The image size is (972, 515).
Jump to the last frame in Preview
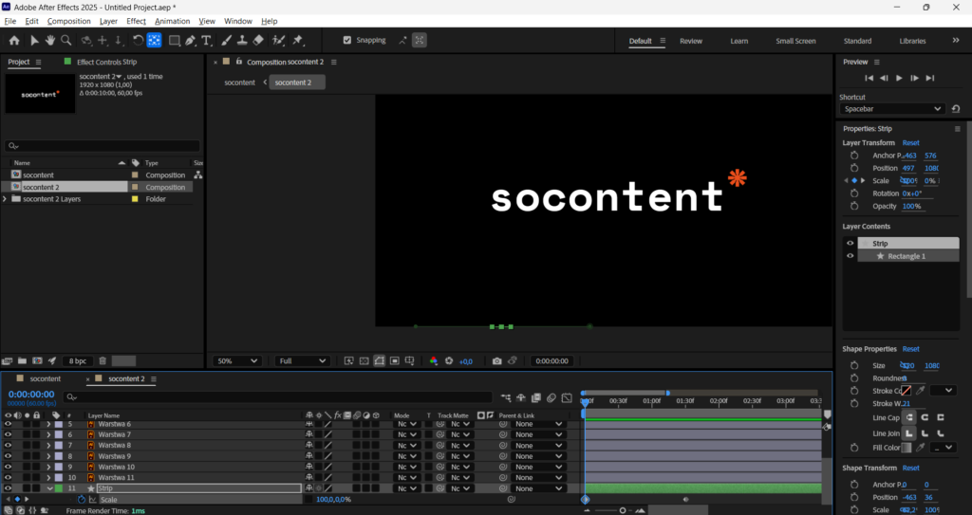[930, 78]
